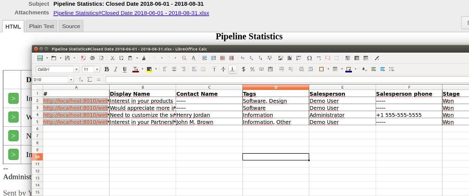The width and height of the screenshot is (469, 196).
Task: Click the Insert Image icon
Action: 281,58
